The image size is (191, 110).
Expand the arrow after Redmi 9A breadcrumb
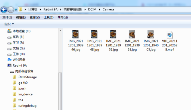(x=61, y=9)
